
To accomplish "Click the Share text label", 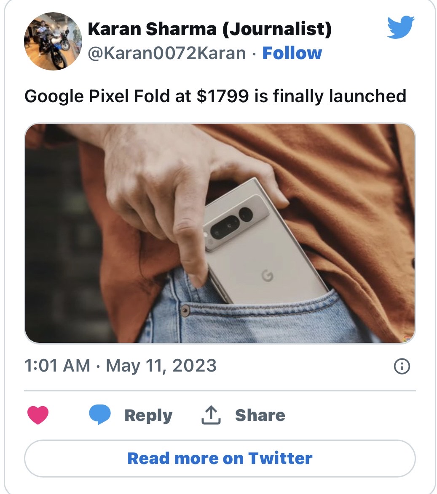I will point(260,415).
